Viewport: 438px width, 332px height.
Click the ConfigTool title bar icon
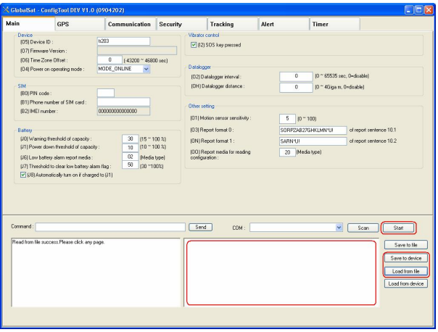point(6,10)
